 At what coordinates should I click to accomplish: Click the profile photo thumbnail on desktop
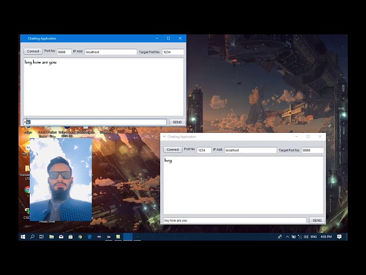tap(61, 179)
